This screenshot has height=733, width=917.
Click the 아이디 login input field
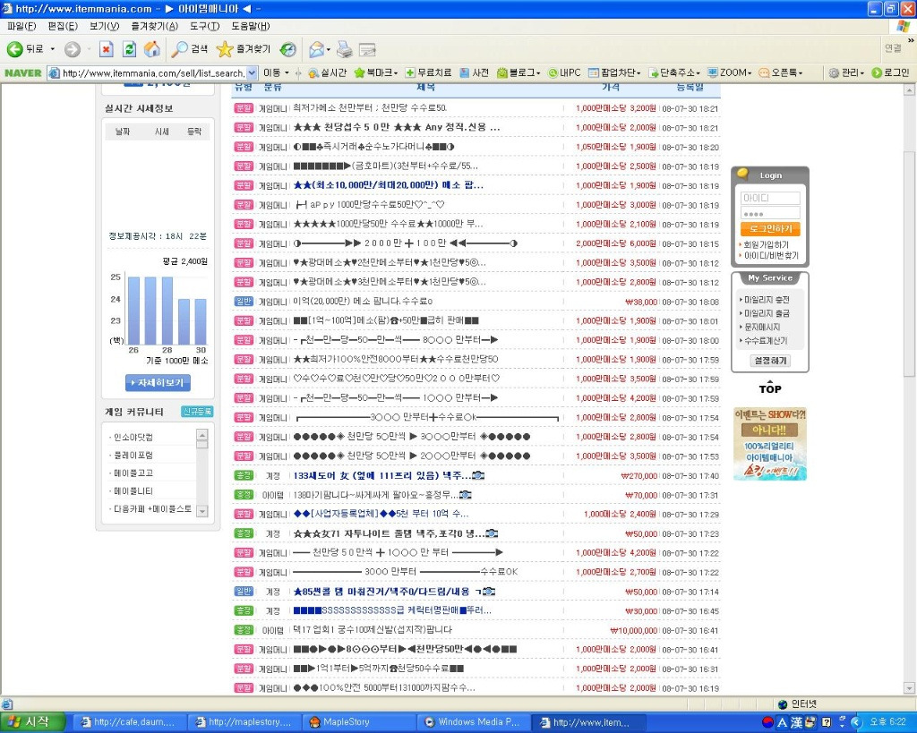(x=769, y=198)
